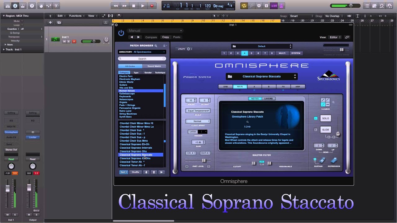Duplicate track with add-copy icon
Viewport: 397px width, 223px height.
59,22
